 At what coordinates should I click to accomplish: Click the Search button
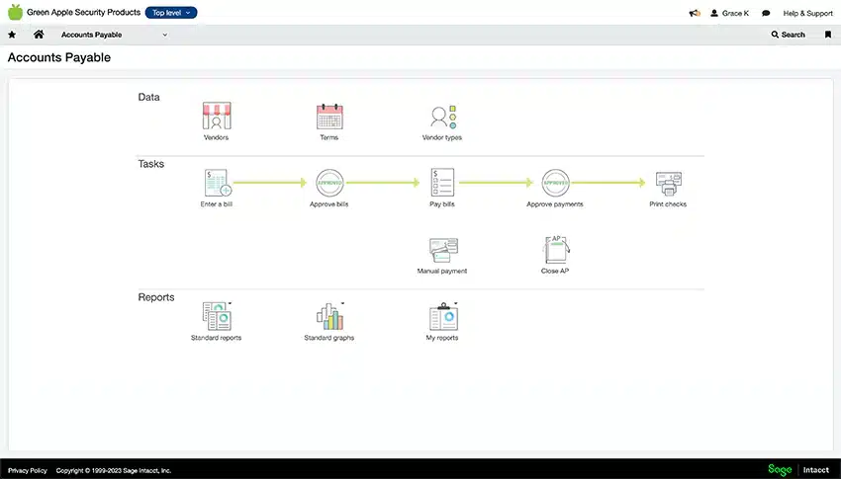788,35
